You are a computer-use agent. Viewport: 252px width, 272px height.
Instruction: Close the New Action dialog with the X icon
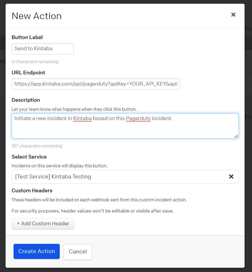click(x=233, y=15)
